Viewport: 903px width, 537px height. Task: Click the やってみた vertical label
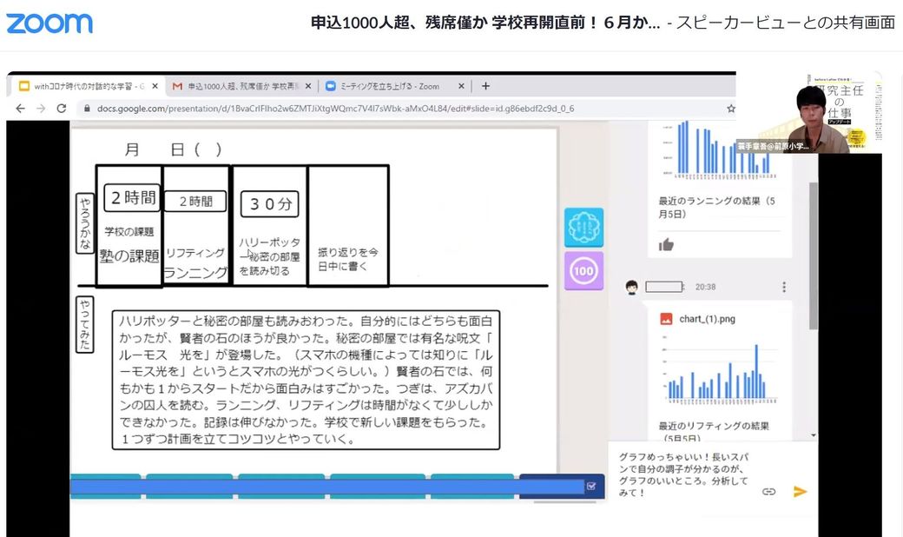85,324
